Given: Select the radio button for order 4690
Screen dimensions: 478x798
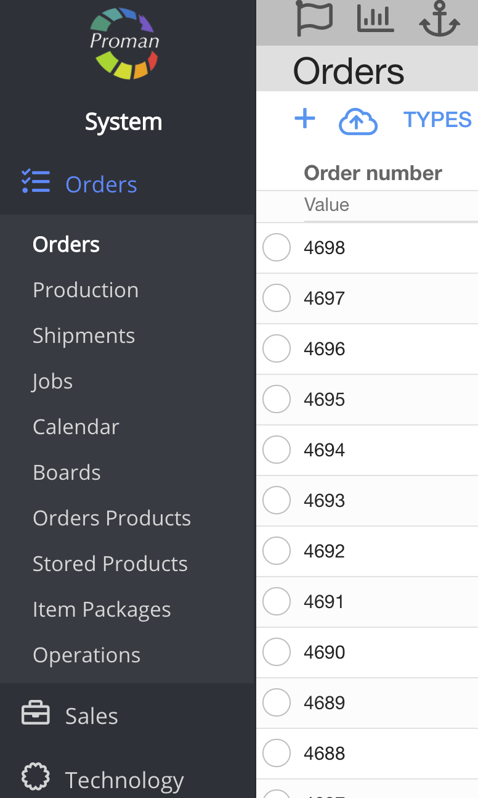Looking at the screenshot, I should click(277, 652).
